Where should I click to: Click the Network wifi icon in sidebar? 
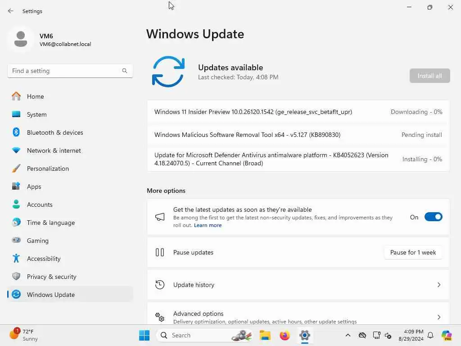[16, 150]
